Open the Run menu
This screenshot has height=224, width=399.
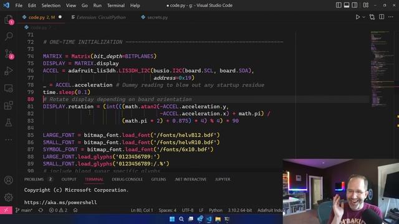click(x=97, y=6)
